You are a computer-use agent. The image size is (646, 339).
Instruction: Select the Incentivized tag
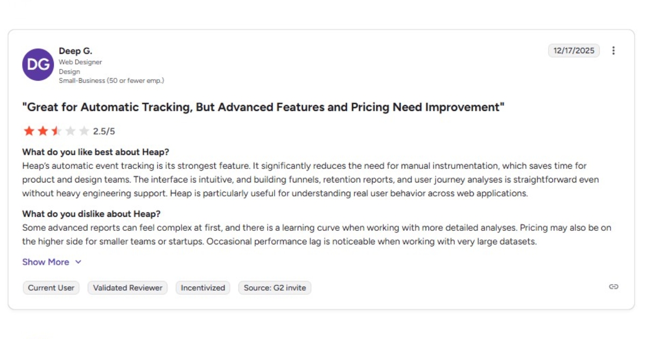pos(202,287)
